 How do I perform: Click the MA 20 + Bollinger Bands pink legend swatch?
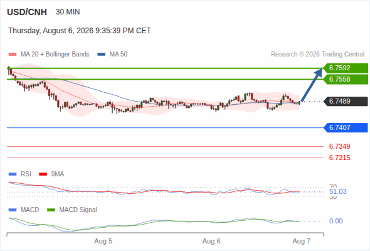tap(13, 55)
